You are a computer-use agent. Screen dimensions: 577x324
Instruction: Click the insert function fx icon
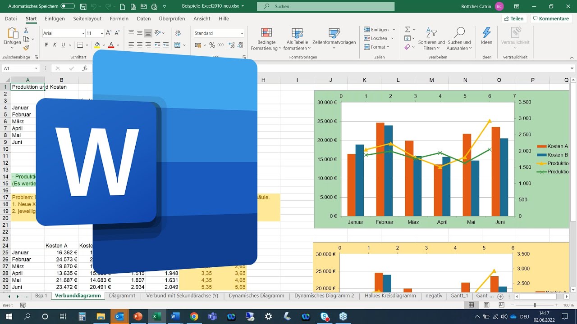click(85, 68)
